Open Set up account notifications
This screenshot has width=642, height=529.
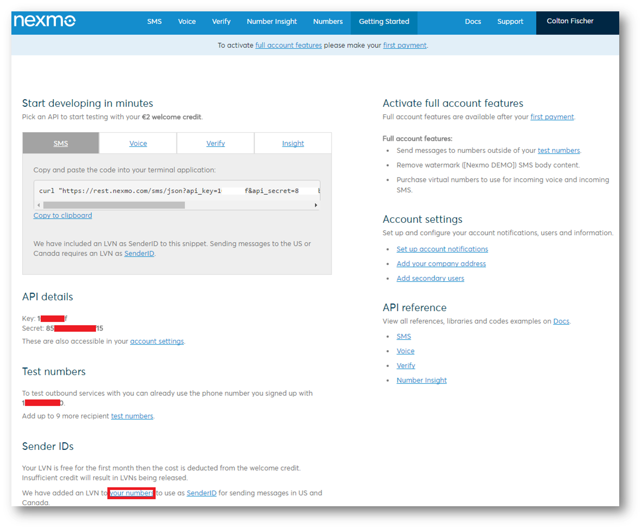442,249
